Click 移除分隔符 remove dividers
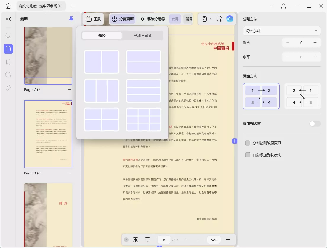The image size is (327, 248). 152,19
